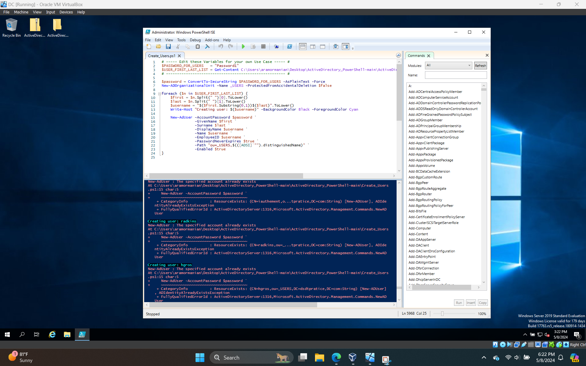Open the File menu in PowerShell ISE
The width and height of the screenshot is (586, 366).
(x=148, y=40)
